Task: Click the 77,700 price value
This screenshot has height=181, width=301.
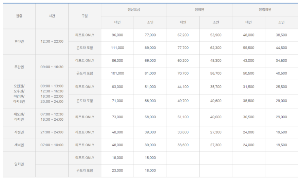Action: tap(183, 48)
